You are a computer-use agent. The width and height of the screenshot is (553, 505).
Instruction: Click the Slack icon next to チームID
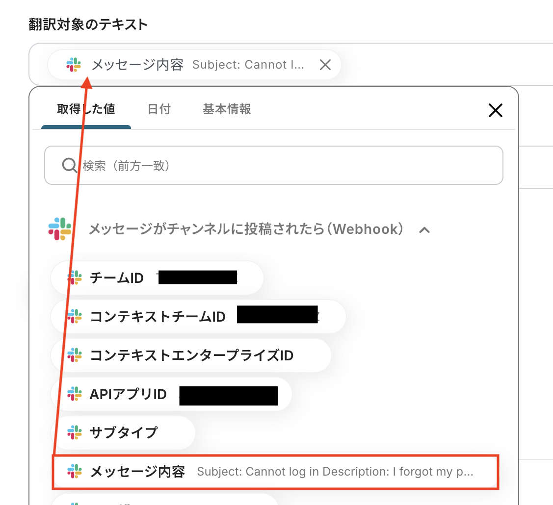[x=74, y=278]
